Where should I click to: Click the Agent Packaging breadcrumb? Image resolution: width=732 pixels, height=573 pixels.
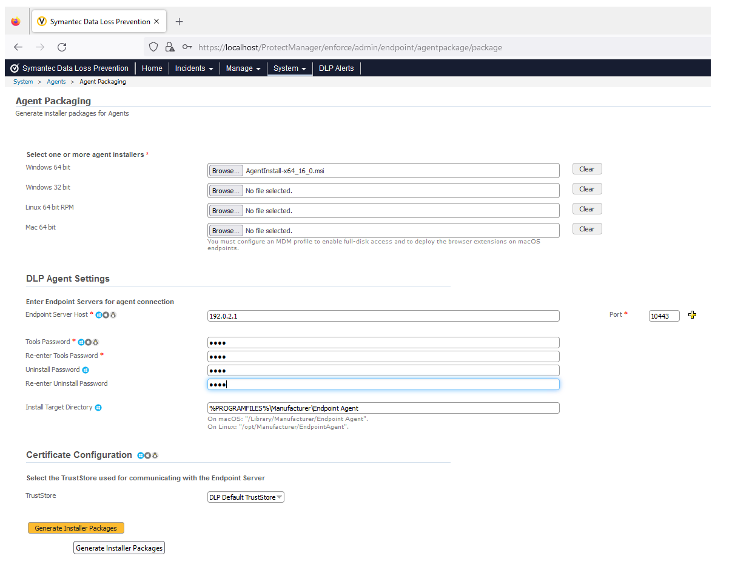(103, 82)
